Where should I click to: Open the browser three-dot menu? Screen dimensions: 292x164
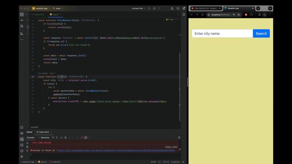tap(270, 15)
